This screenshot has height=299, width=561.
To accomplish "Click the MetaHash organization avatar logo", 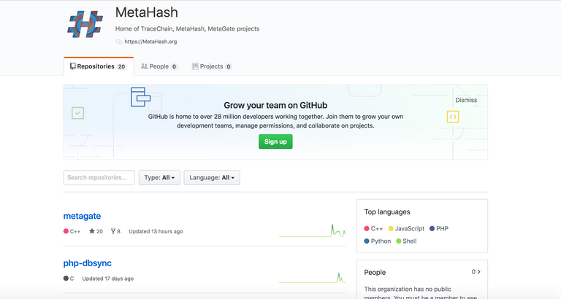I will click(x=85, y=24).
